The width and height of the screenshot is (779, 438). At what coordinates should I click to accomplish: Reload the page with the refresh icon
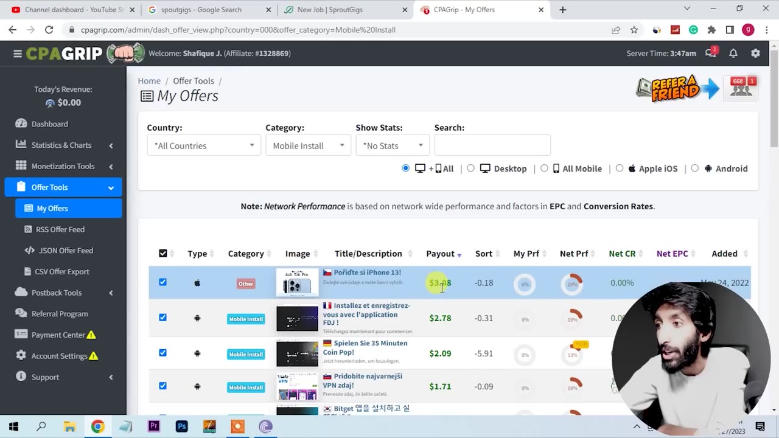(49, 30)
